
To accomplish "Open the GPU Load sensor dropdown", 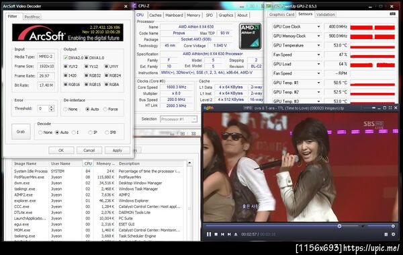I will coord(318,64).
